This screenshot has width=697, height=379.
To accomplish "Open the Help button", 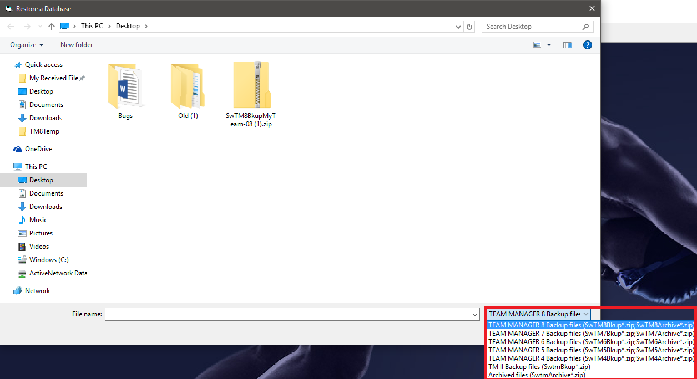I will (x=588, y=45).
